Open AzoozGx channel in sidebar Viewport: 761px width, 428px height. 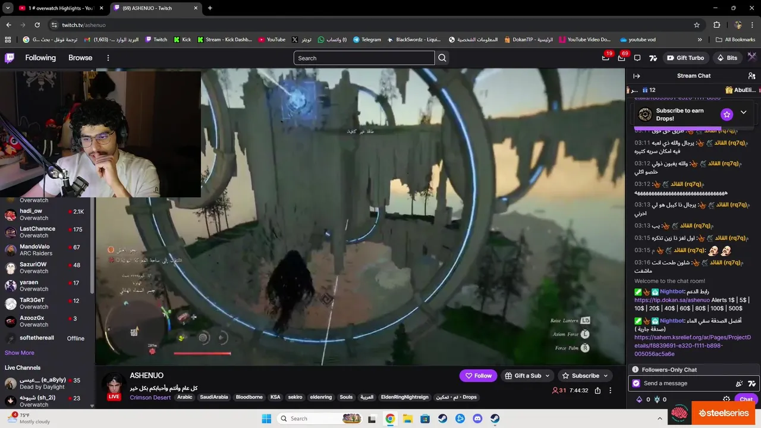[x=46, y=322]
